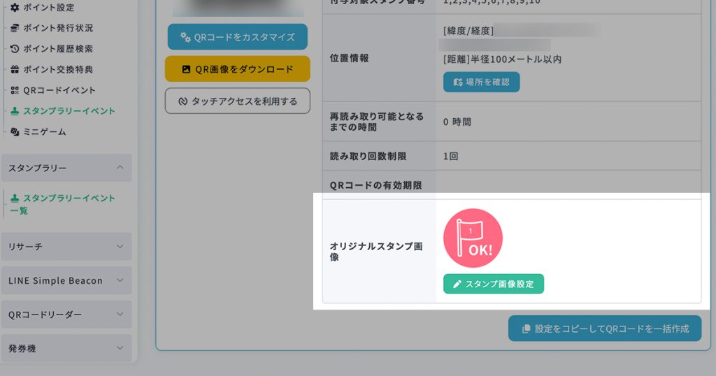Expand the LINE Simple Beacon section

120,281
